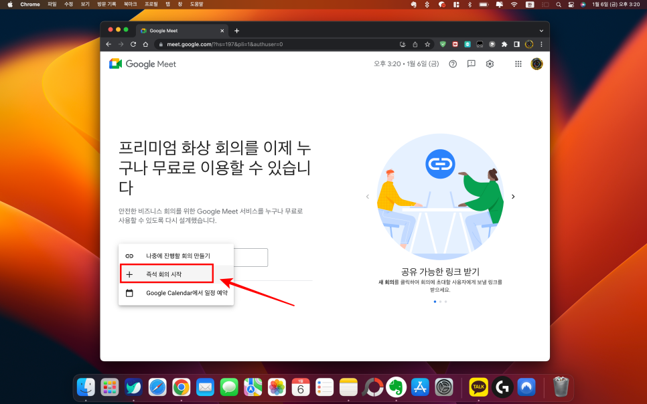Screen dimensions: 647x404
Task: Share this page from the address bar
Action: [415, 44]
